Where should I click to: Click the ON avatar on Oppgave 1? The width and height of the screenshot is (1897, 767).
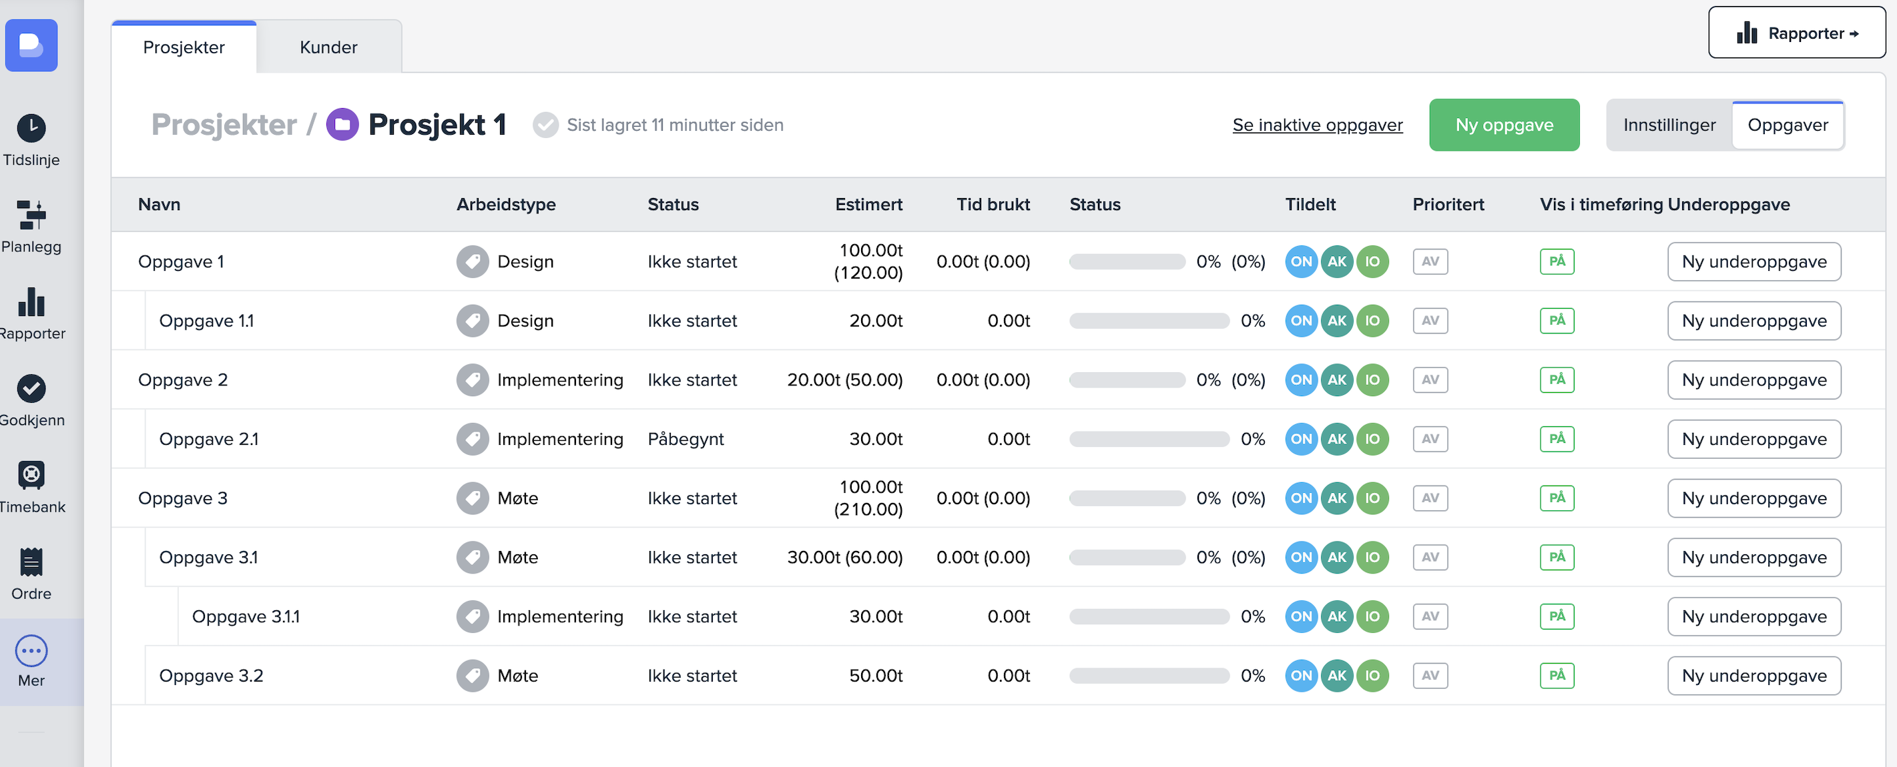[x=1300, y=261]
